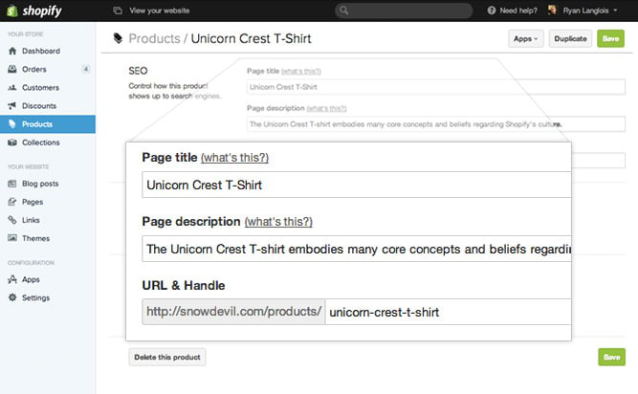Open the Links menu item
The image size is (638, 394).
(x=31, y=220)
